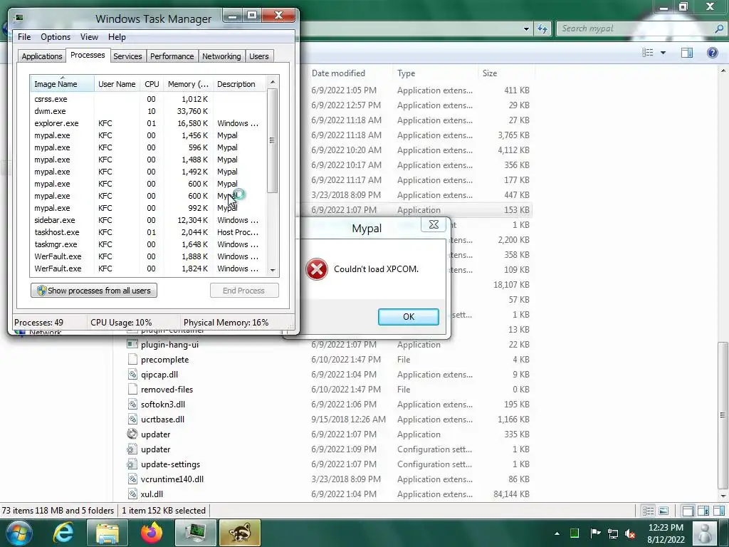The width and height of the screenshot is (729, 547).
Task: Click process list scroll up arrow
Action: (x=273, y=83)
